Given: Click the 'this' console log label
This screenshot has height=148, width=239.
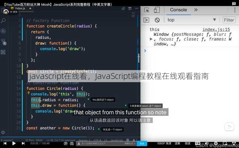Looking at the screenshot, I should click(x=154, y=29).
